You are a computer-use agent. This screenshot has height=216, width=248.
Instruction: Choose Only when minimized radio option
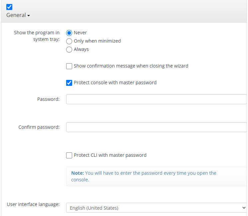pos(69,41)
